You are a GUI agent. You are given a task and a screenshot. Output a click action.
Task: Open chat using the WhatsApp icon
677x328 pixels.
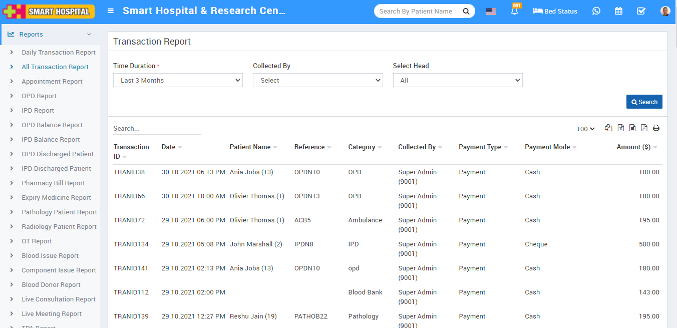pos(596,11)
